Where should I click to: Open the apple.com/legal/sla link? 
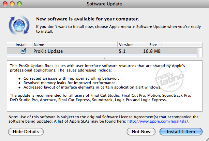tap(158, 121)
